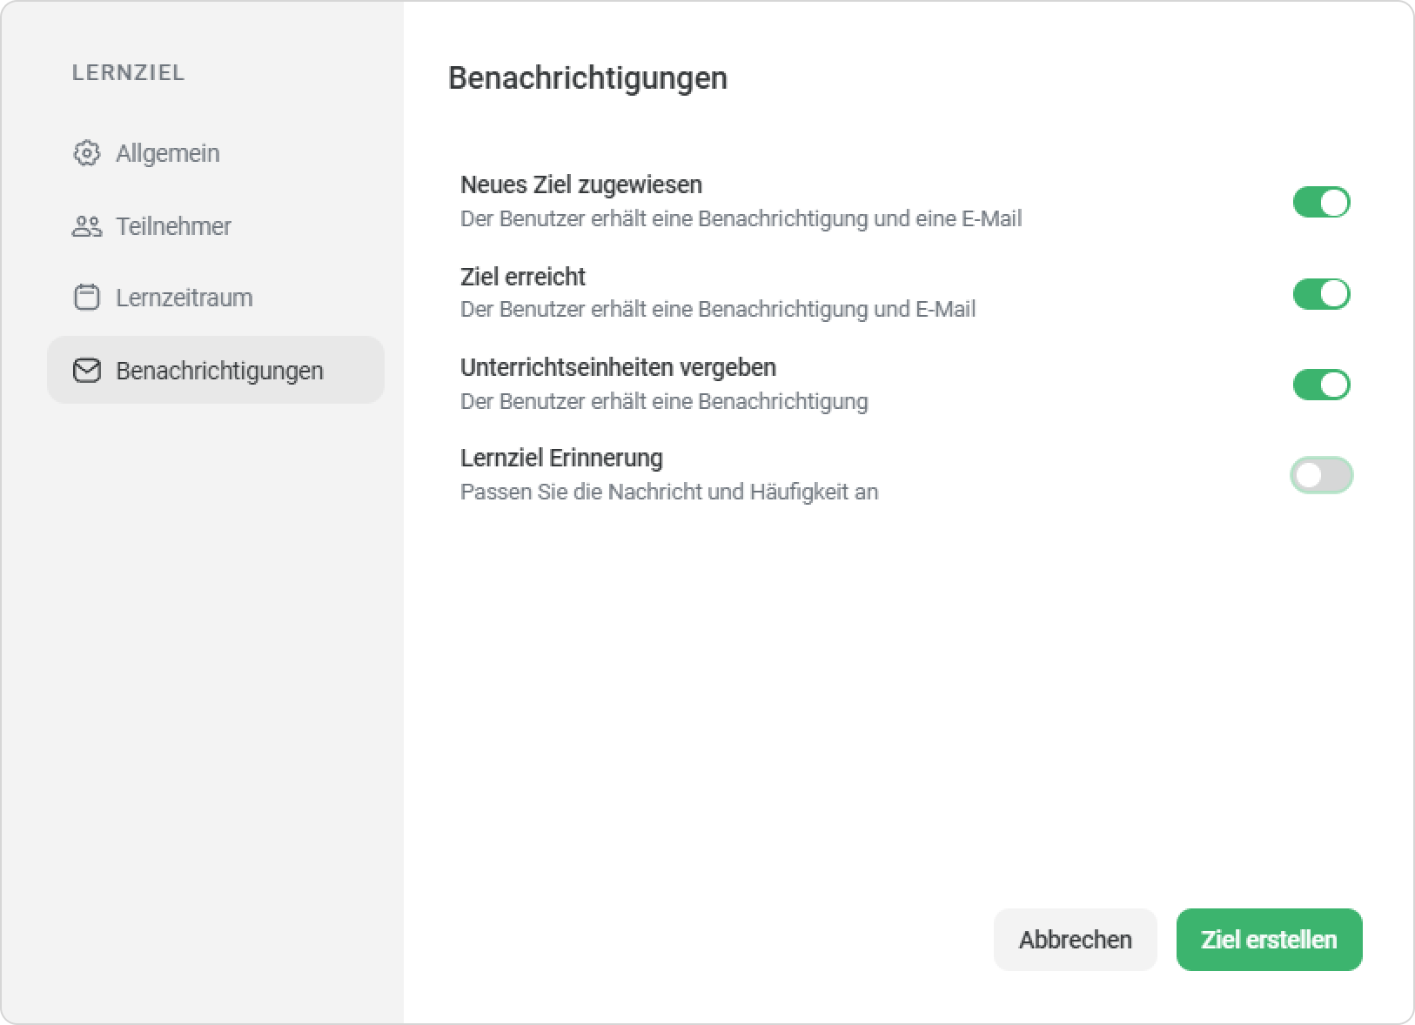Enable the Lernziel Erinnerung toggle
This screenshot has width=1415, height=1025.
(1321, 475)
